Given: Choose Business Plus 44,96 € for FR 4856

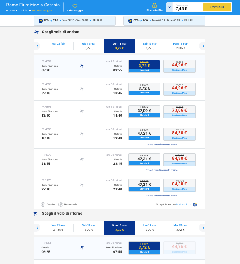Looking at the screenshot, I should click(x=179, y=89).
